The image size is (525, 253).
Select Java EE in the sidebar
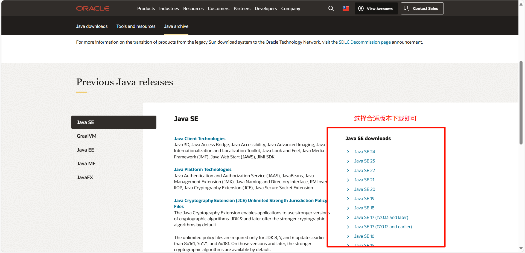click(x=85, y=150)
